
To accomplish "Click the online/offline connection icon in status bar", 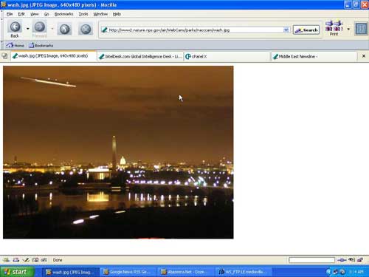I will click(x=342, y=260).
